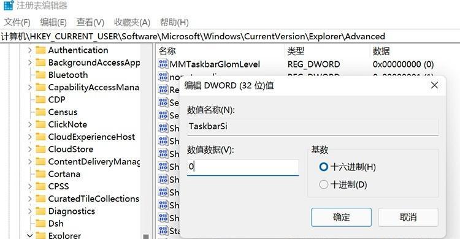Select the MMTaskbarGlomLevel DWORD value icon
Viewport: 460px width, 239px height.
click(x=163, y=64)
